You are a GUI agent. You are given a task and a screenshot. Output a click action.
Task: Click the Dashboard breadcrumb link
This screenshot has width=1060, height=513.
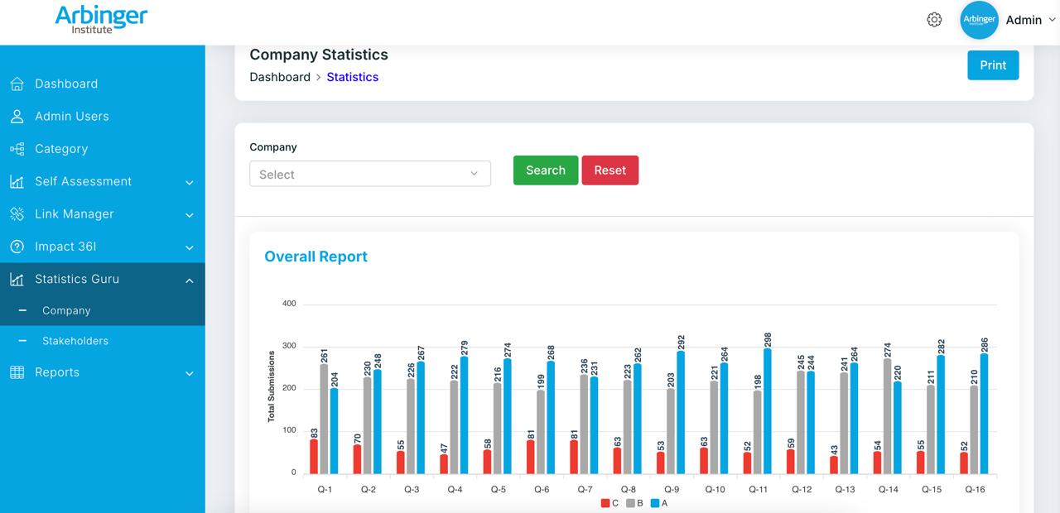click(x=280, y=77)
